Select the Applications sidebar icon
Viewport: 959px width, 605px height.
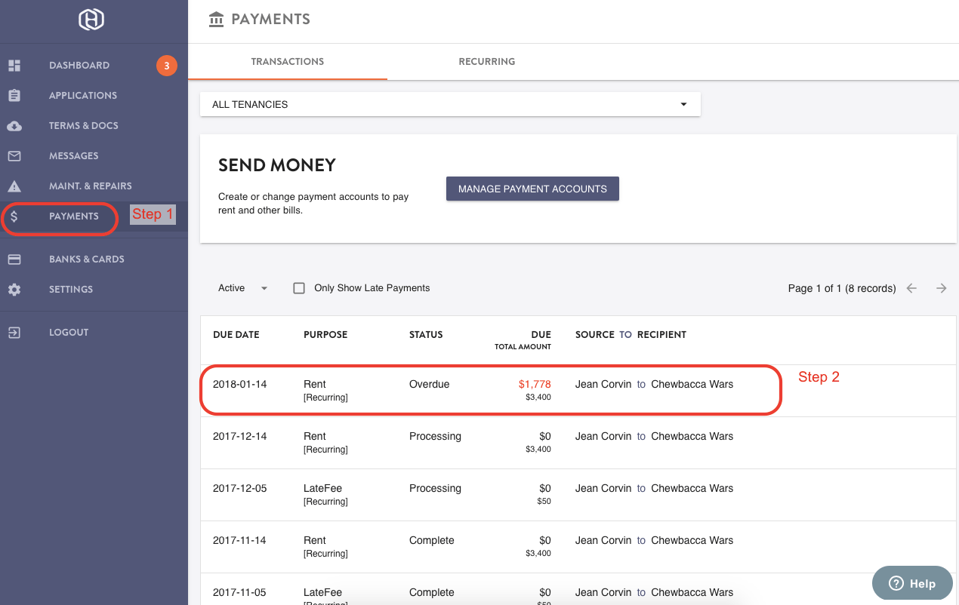pyautogui.click(x=14, y=95)
